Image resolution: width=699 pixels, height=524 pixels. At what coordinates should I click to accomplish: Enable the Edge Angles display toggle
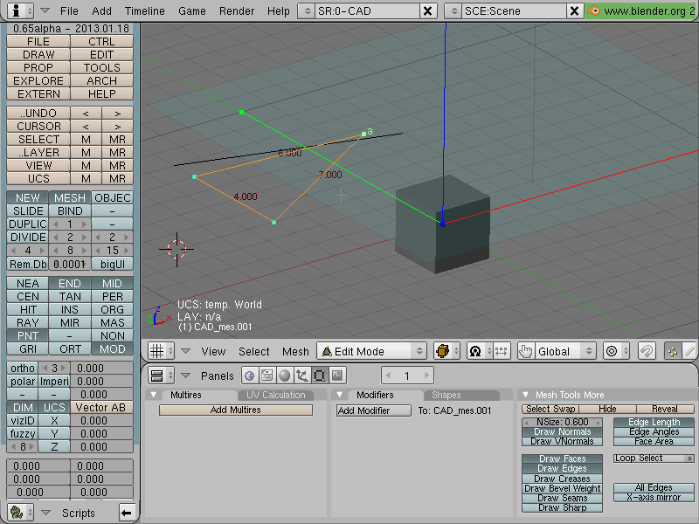pos(654,431)
